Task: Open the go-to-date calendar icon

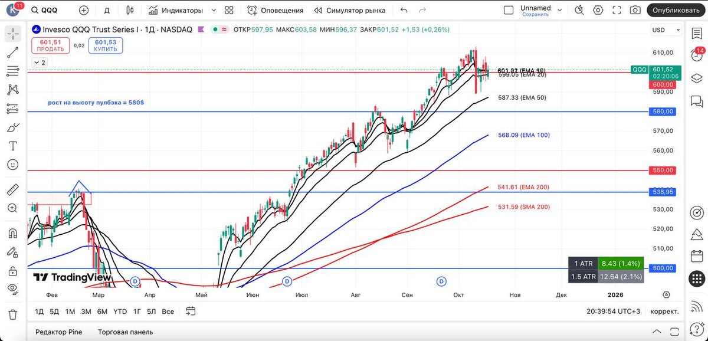Action: (x=191, y=311)
